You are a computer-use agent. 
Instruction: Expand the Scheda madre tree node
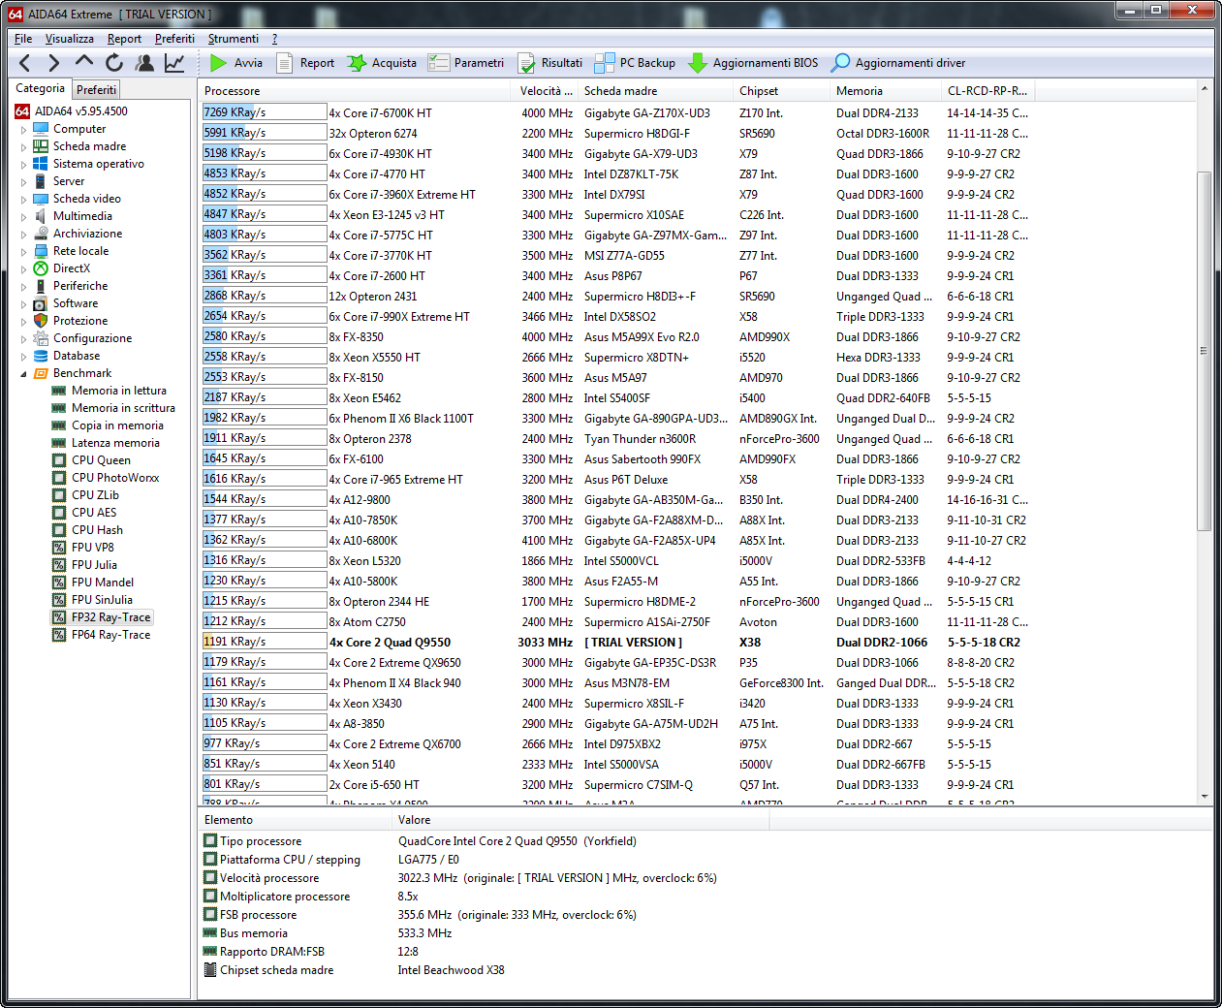pos(24,146)
